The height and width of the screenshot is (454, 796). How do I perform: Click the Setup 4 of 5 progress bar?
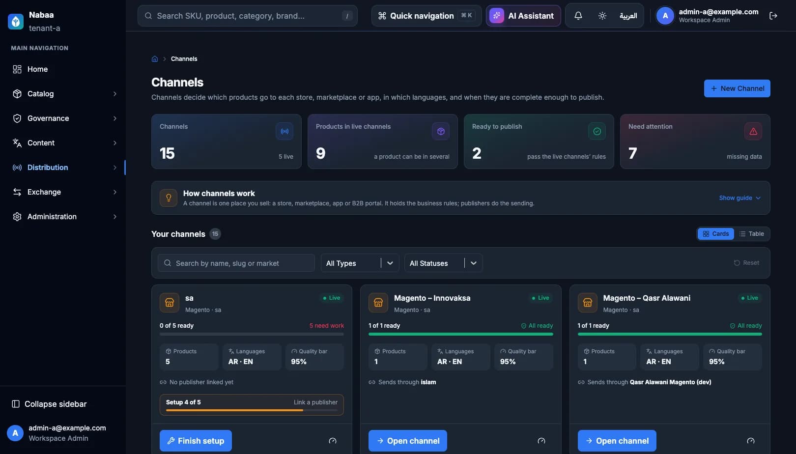pos(252,410)
